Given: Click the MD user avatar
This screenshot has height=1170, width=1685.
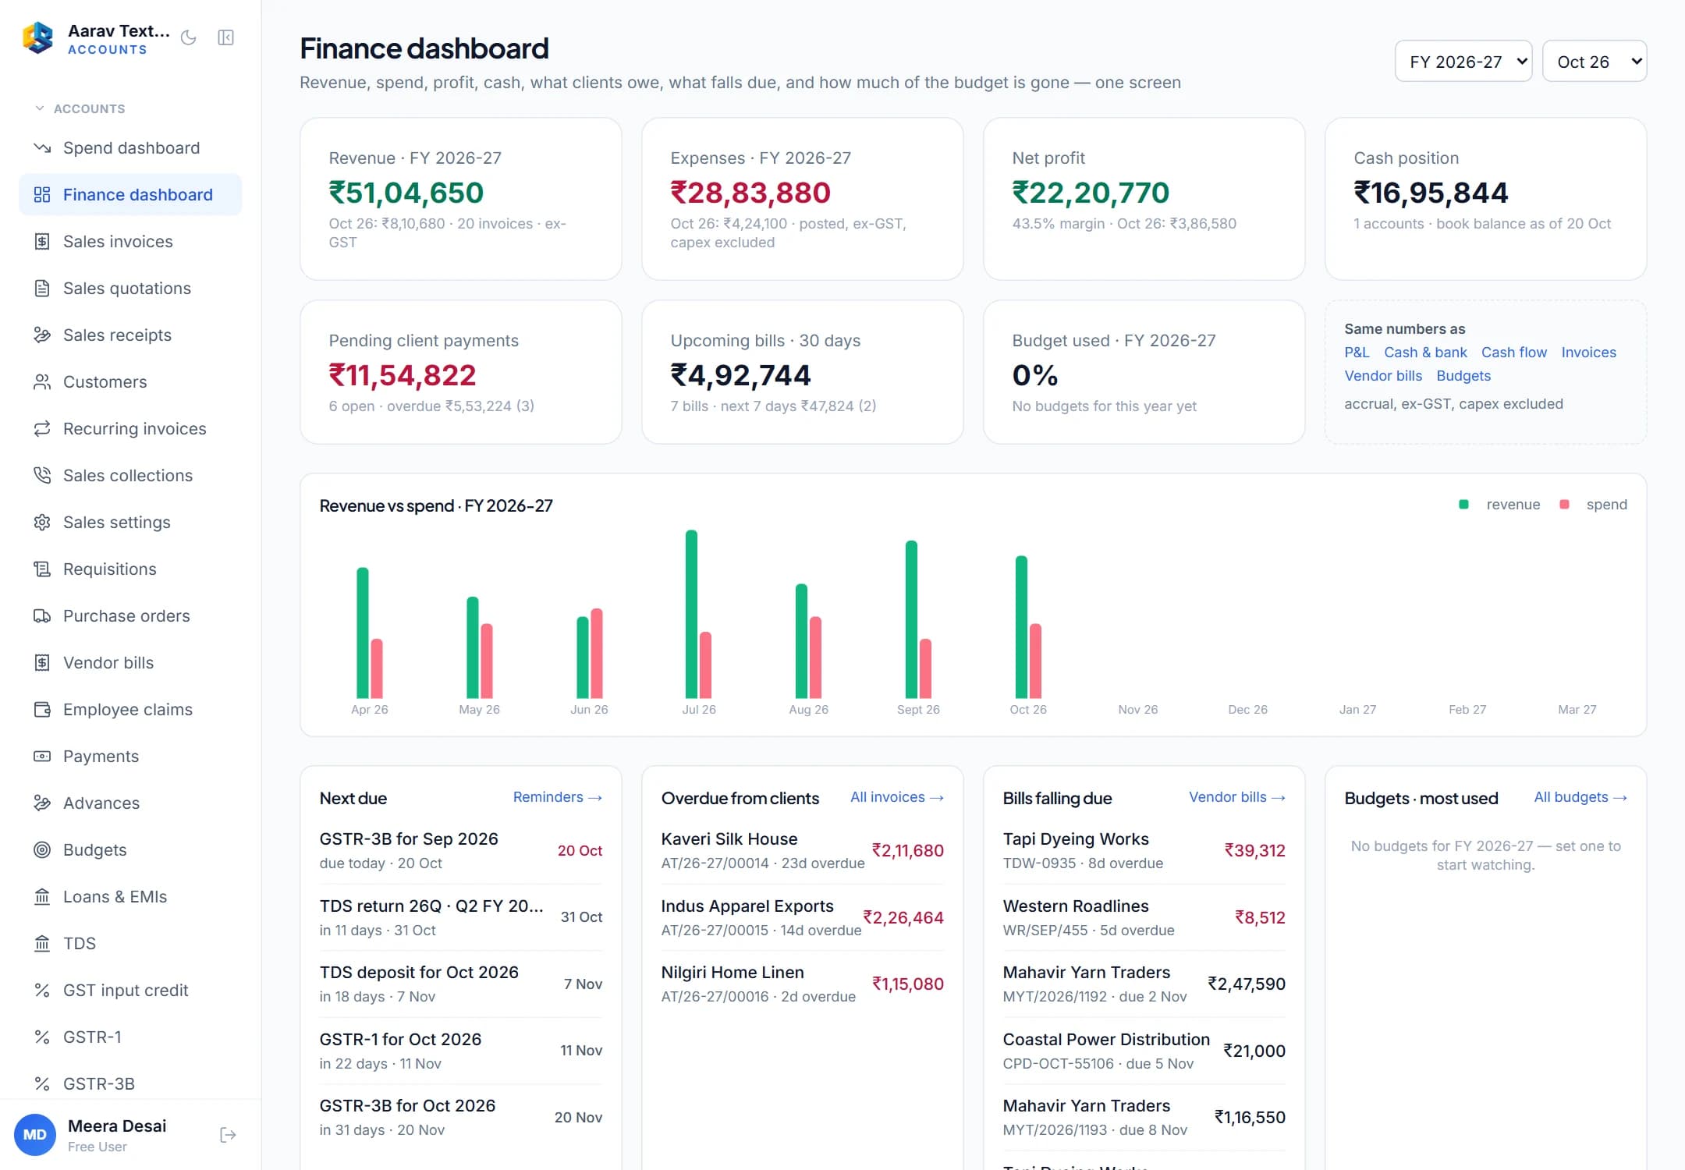Looking at the screenshot, I should pos(35,1135).
